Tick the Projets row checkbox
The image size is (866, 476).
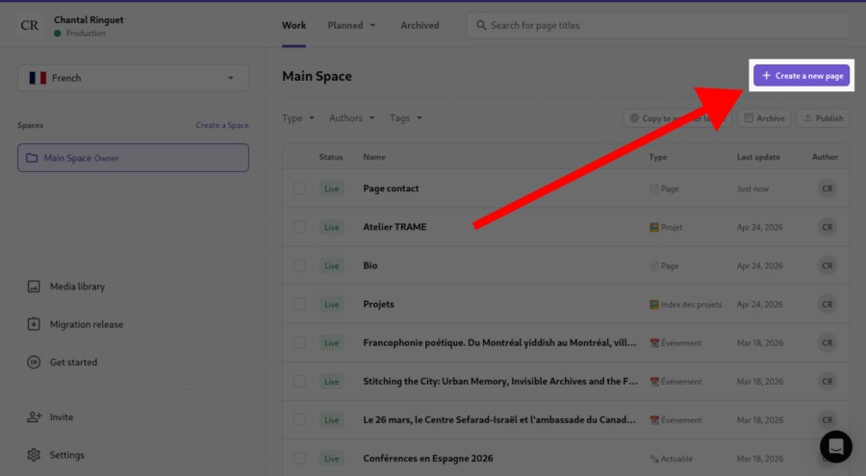tap(299, 304)
